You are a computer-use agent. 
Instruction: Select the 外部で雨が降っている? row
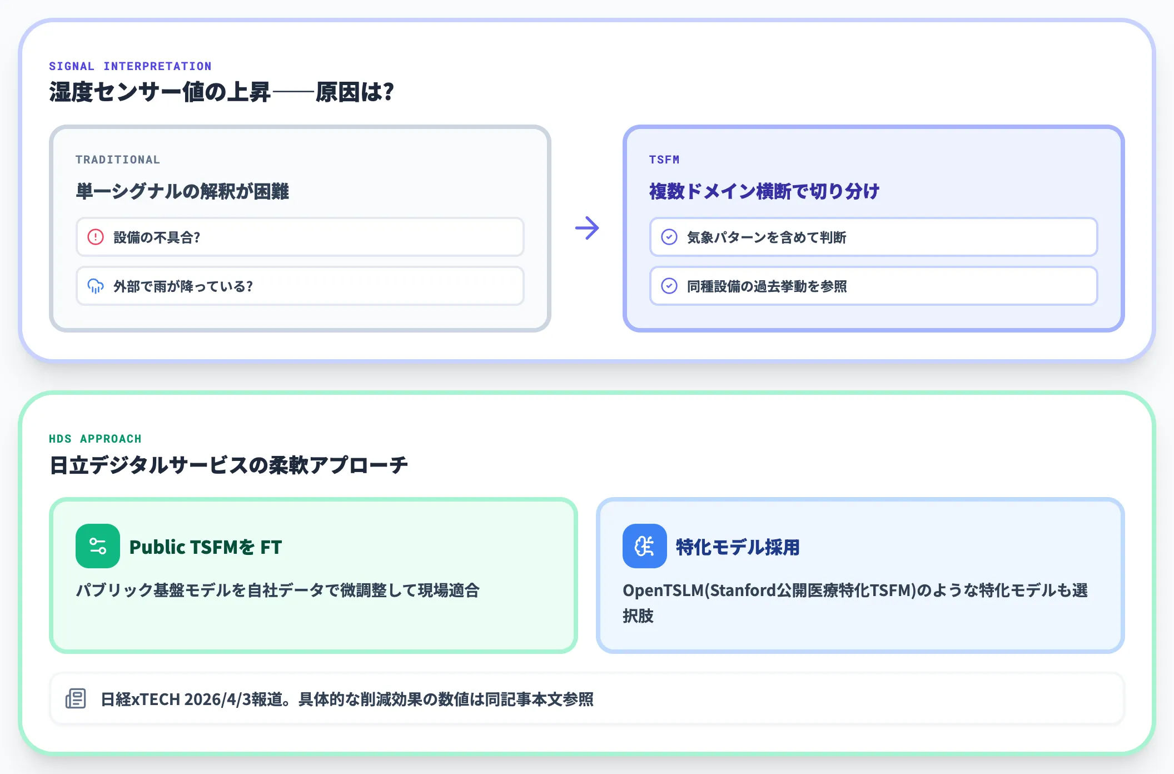[x=300, y=286]
